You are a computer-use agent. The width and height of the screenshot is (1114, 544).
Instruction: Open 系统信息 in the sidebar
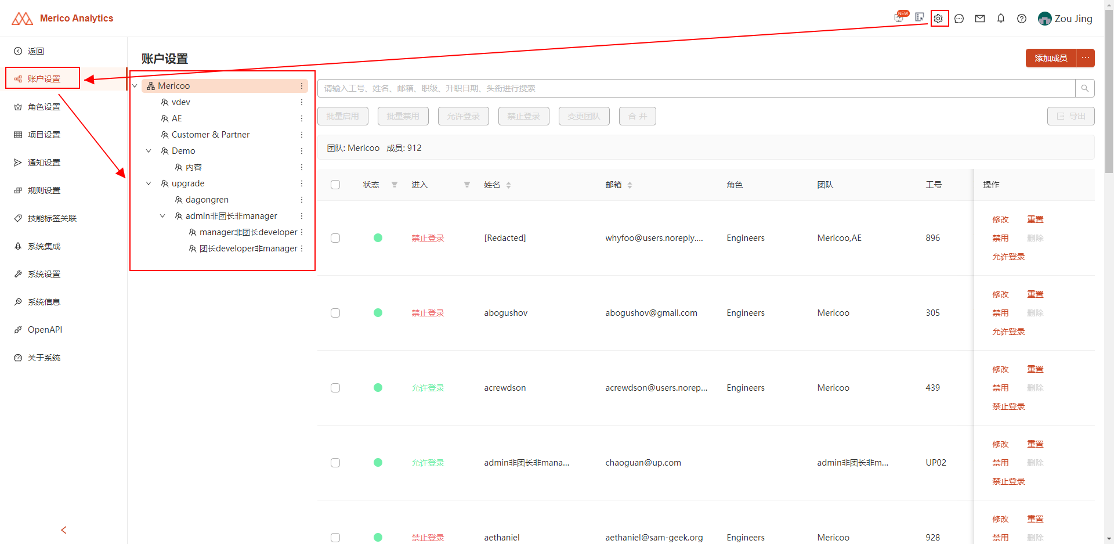[x=64, y=302]
